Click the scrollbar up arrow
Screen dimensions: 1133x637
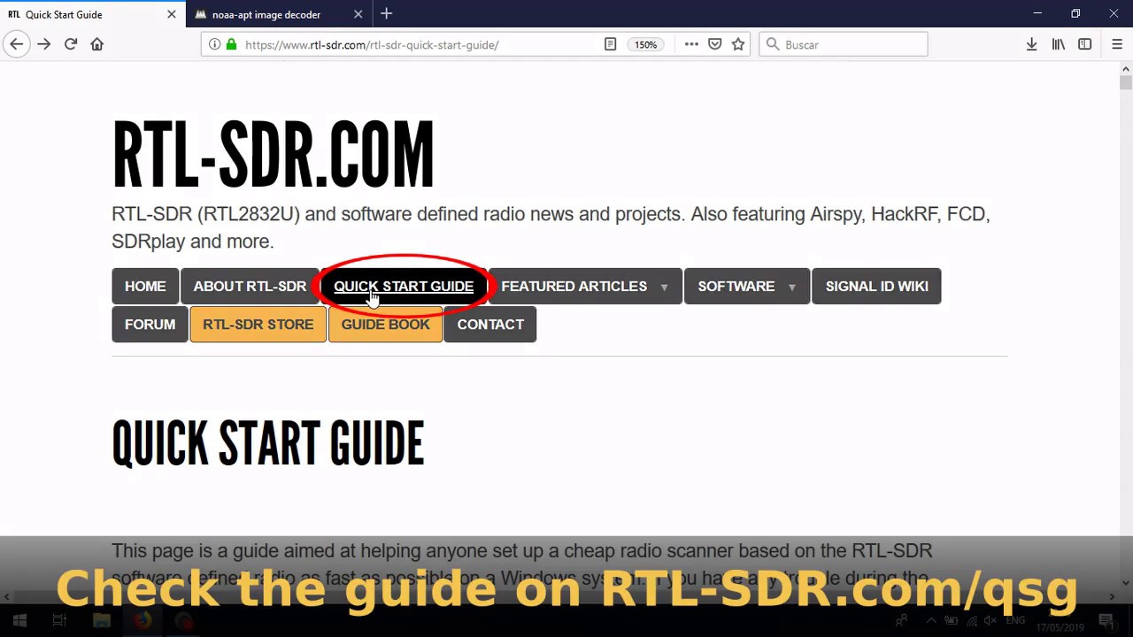pyautogui.click(x=1125, y=68)
